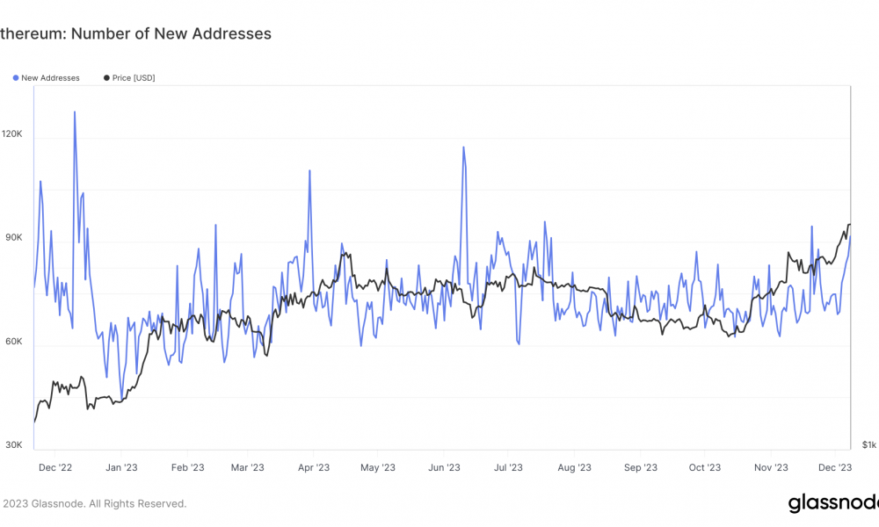Click the May '23 x-axis label
The width and height of the screenshot is (879, 527).
pyautogui.click(x=378, y=467)
